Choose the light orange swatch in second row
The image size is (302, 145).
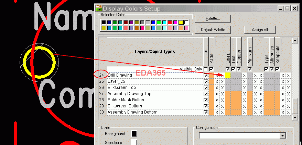(x=181, y=28)
